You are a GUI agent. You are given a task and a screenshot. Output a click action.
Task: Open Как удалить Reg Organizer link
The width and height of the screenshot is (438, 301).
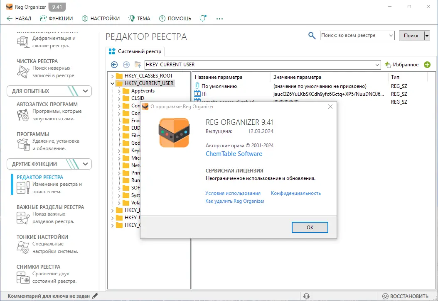235,201
